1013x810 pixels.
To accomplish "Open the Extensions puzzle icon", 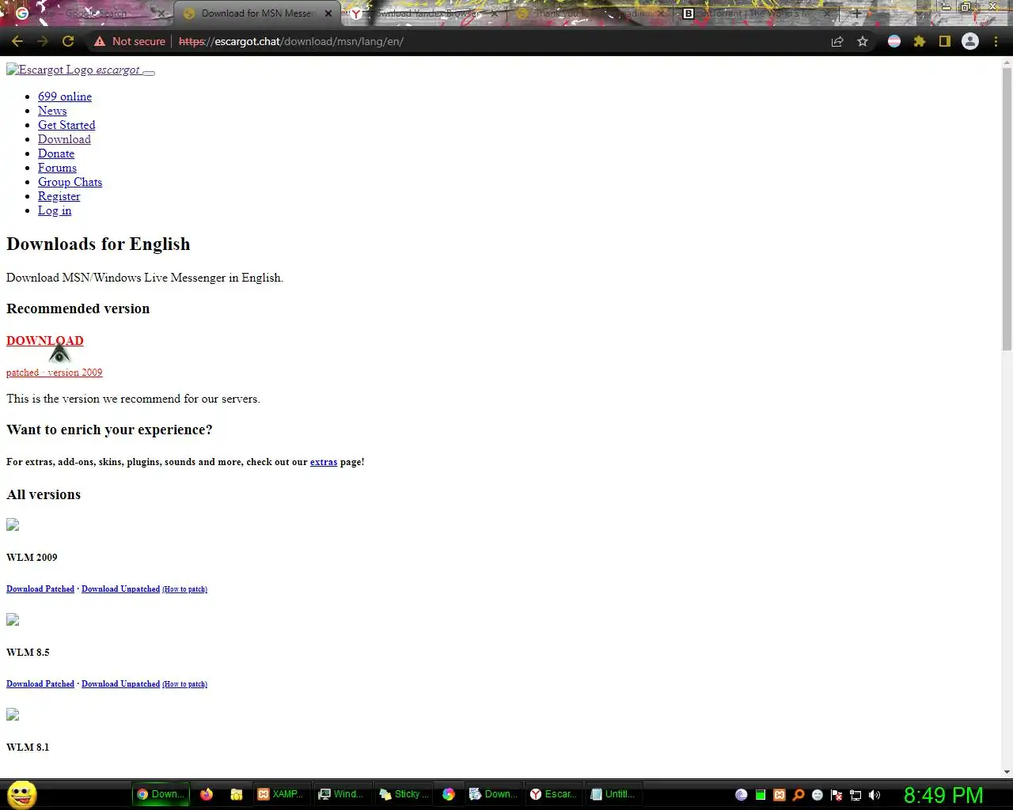I will [x=920, y=41].
